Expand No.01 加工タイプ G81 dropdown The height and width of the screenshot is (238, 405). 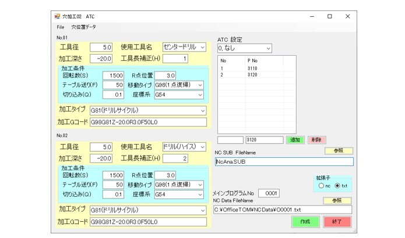pyautogui.click(x=203, y=110)
